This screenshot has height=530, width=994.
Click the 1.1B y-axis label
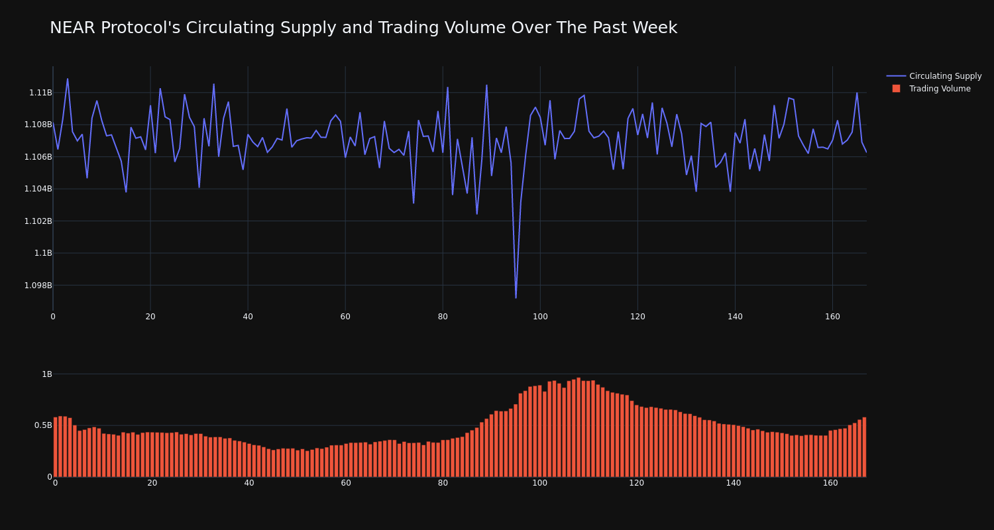coord(43,253)
